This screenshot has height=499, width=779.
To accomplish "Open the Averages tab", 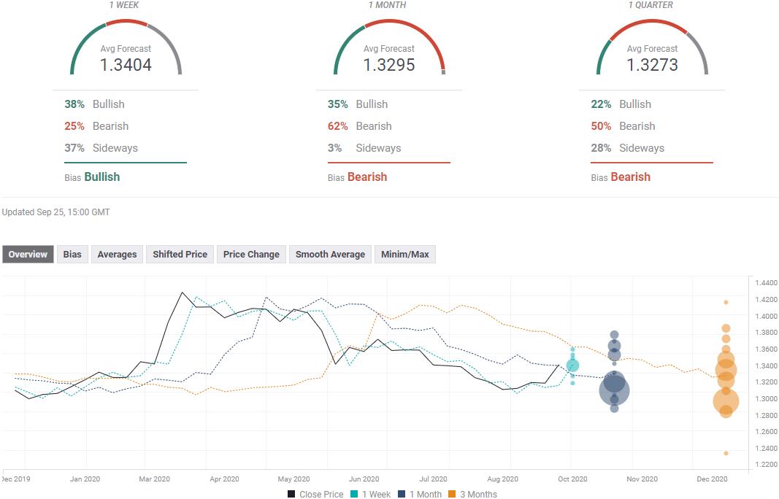I will click(x=118, y=254).
